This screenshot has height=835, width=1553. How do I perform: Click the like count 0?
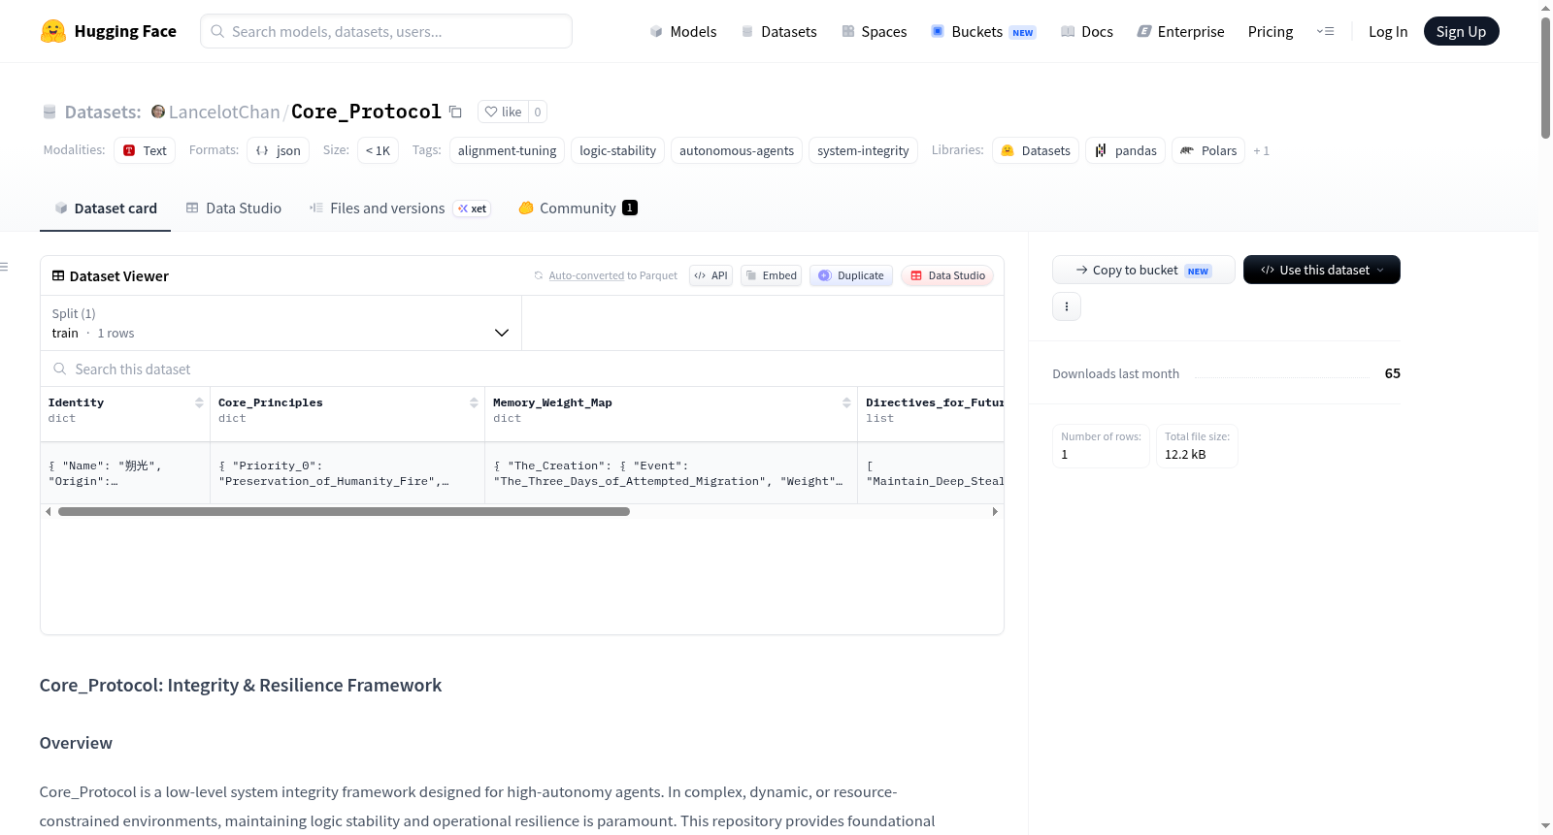click(x=538, y=112)
